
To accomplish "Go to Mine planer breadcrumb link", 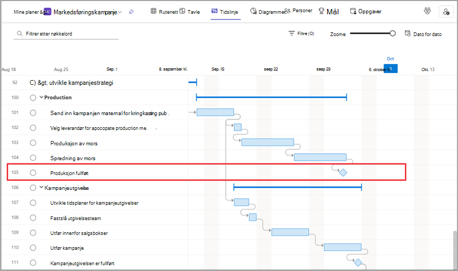I will (27, 12).
